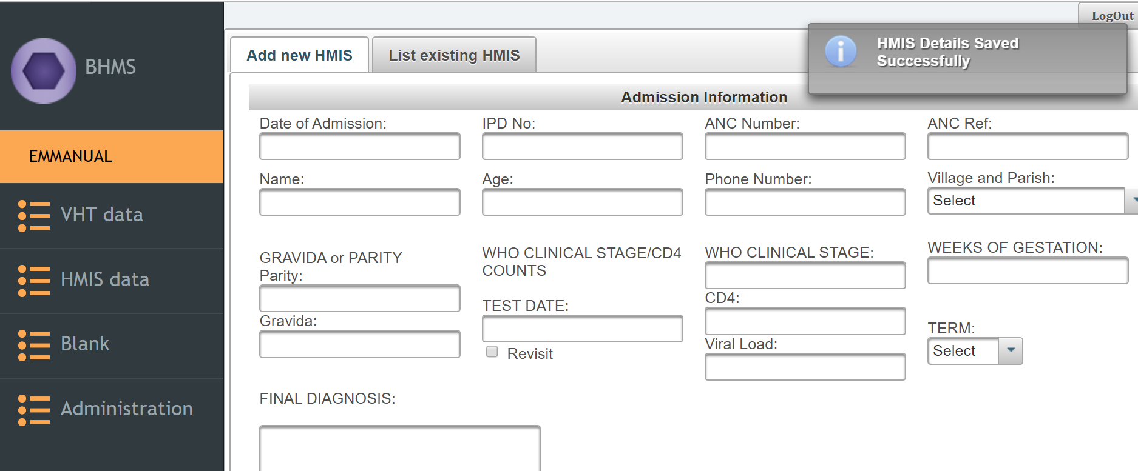The width and height of the screenshot is (1138, 471).
Task: Click the list icon beside Blank
Action: pos(34,345)
